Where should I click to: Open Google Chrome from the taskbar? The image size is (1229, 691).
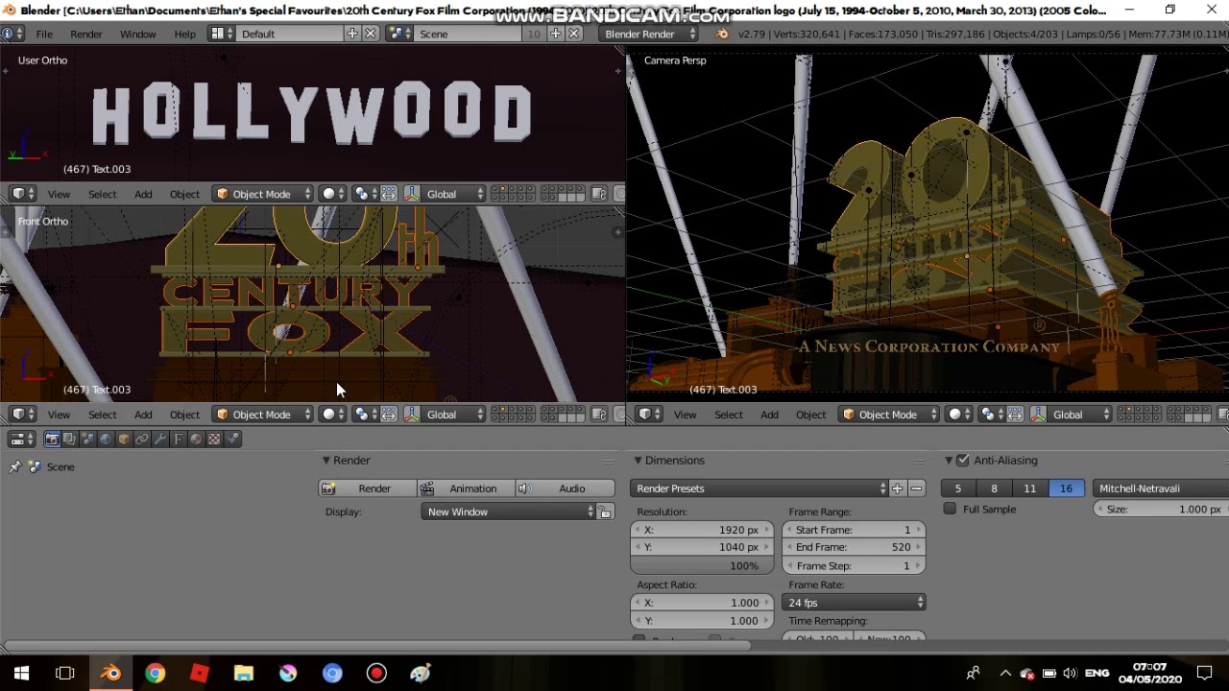[156, 674]
